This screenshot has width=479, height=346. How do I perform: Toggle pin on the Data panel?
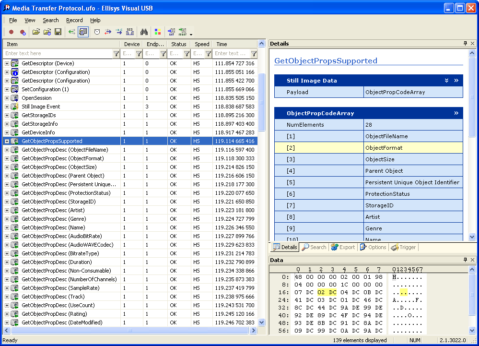point(465,260)
